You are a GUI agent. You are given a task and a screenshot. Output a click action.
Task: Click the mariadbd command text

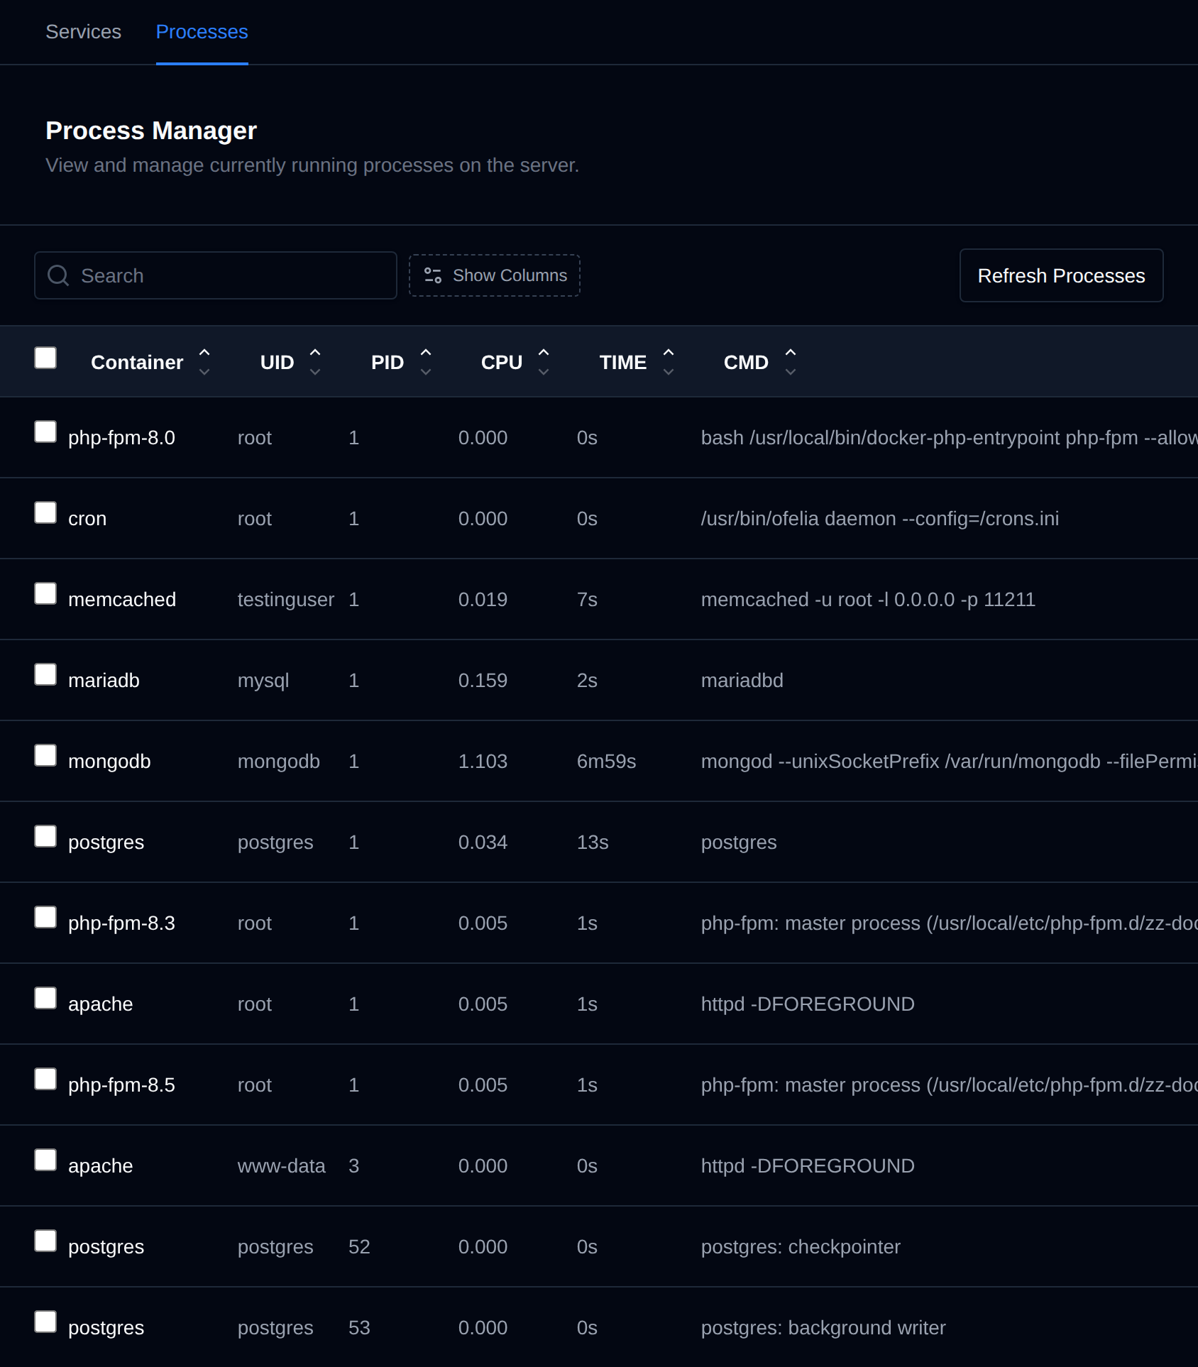[742, 681]
